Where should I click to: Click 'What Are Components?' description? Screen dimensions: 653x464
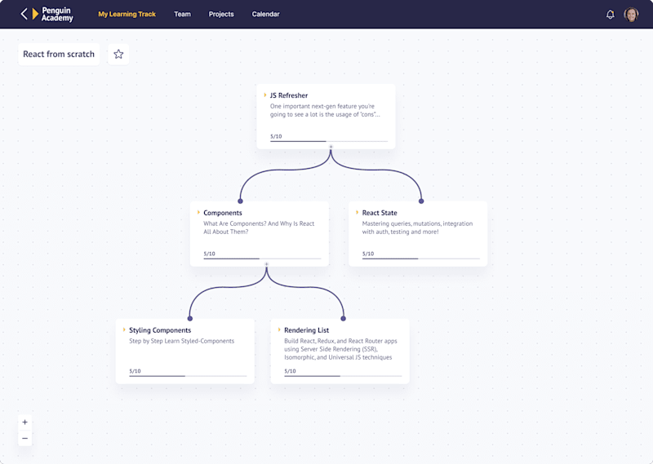tap(259, 228)
